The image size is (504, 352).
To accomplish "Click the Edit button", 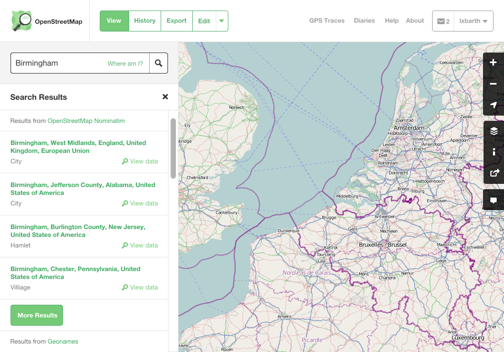I will (204, 21).
